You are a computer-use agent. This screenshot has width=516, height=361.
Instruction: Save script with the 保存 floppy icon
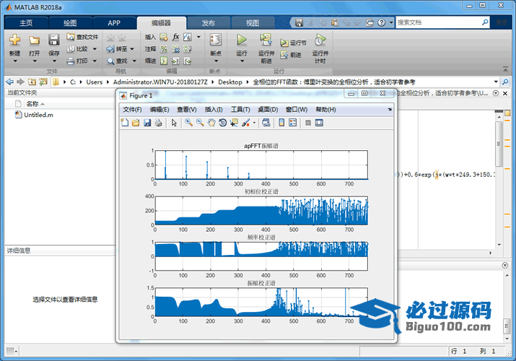53,40
